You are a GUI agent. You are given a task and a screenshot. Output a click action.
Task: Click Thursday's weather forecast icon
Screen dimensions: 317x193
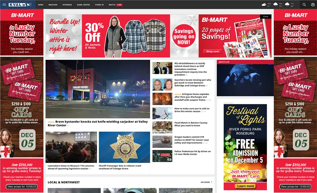(x=287, y=4)
